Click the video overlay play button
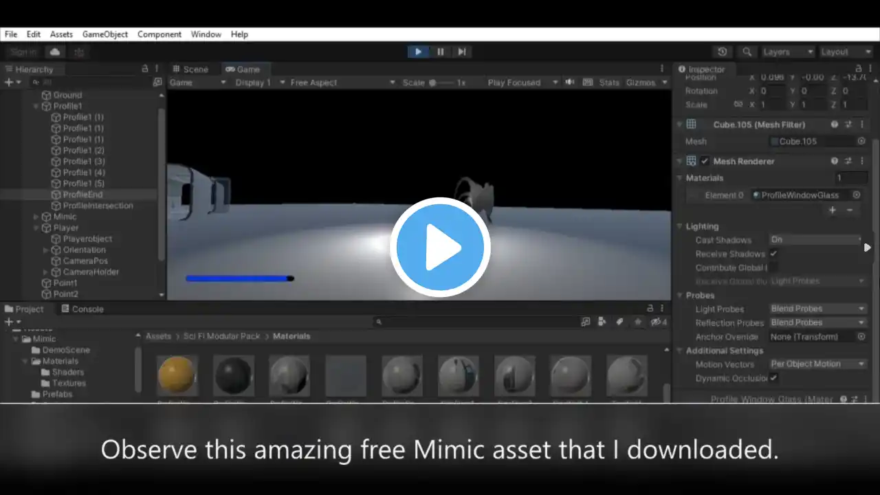This screenshot has height=495, width=880. tap(440, 247)
